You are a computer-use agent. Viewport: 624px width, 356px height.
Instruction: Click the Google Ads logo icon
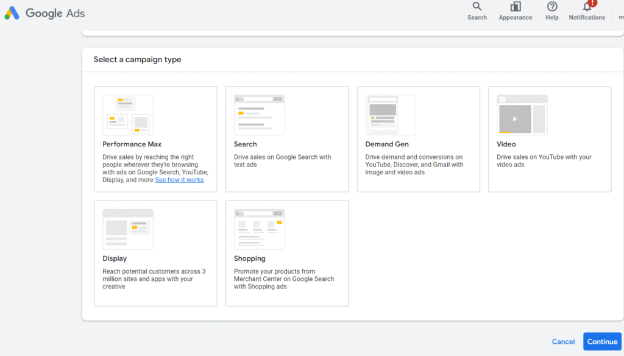12,13
